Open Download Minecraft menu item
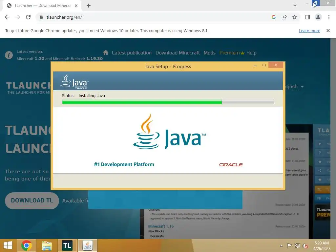 [178, 53]
